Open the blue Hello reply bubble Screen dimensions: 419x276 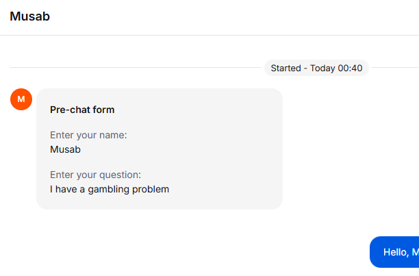pos(394,252)
